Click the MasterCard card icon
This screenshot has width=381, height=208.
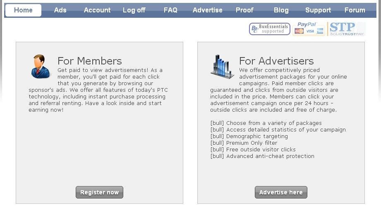tap(299, 31)
